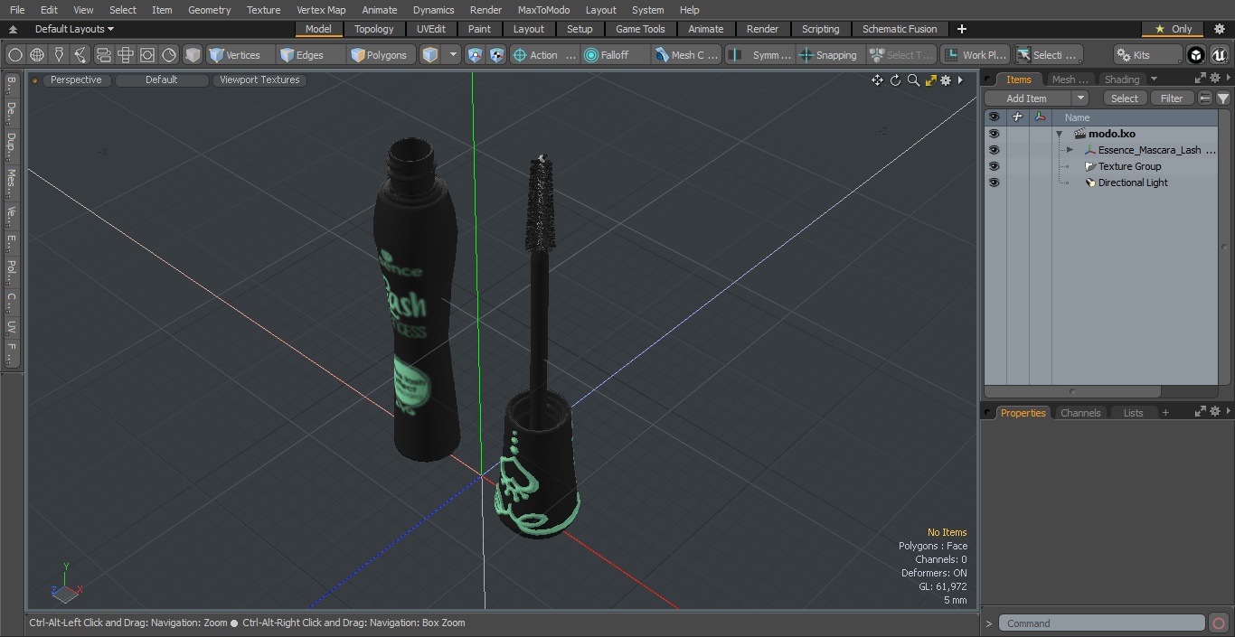The image size is (1235, 637).
Task: Click the red record circle button
Action: tap(1219, 623)
